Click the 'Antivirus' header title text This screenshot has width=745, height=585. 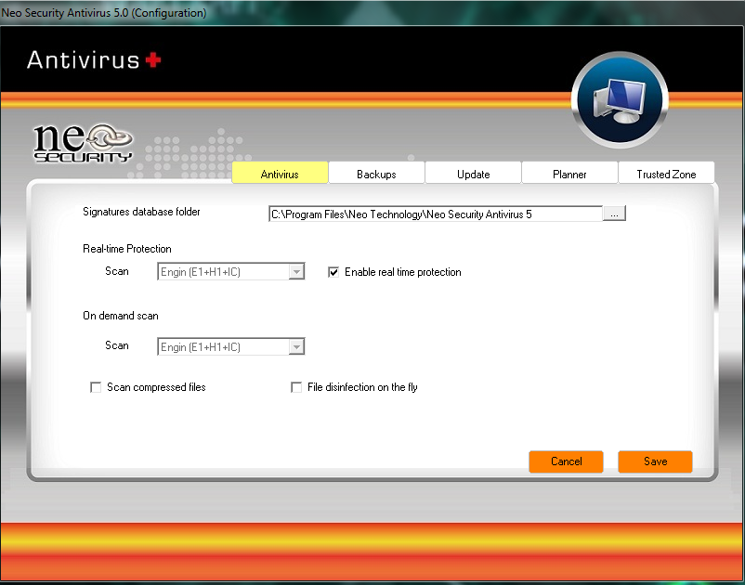84,60
